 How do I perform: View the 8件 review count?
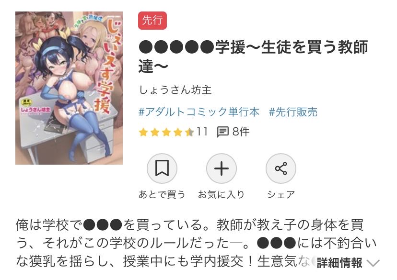[241, 132]
